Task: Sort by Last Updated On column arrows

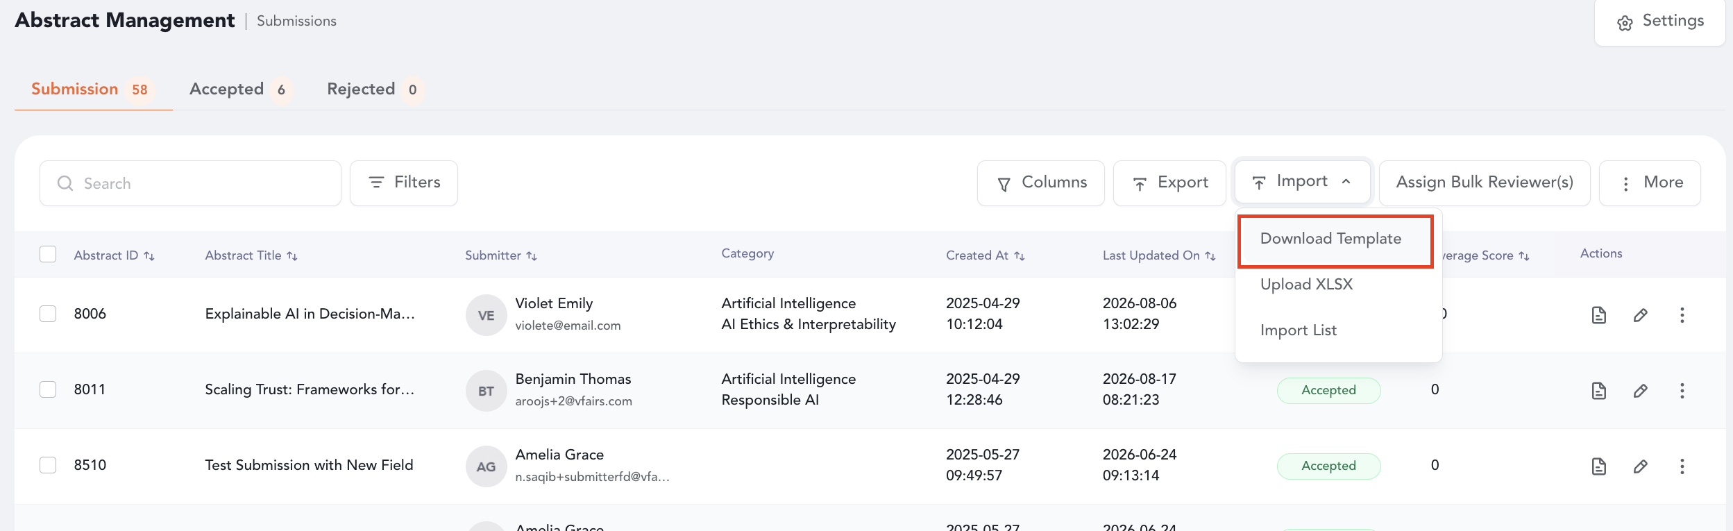Action: click(x=1210, y=256)
